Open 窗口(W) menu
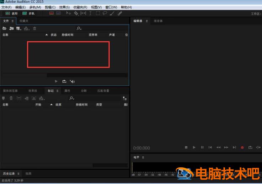The height and width of the screenshot is (184, 262). point(111,7)
